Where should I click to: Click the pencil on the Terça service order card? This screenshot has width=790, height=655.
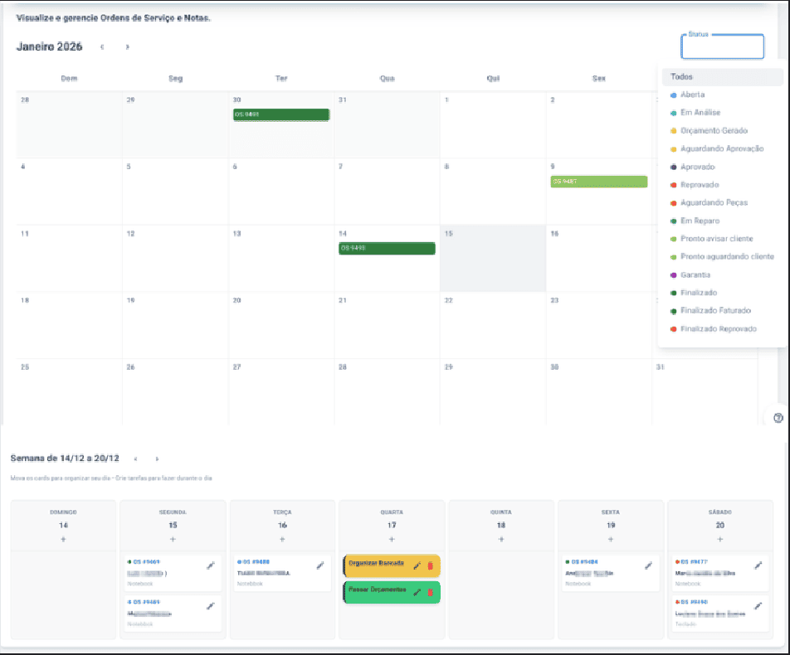point(319,565)
